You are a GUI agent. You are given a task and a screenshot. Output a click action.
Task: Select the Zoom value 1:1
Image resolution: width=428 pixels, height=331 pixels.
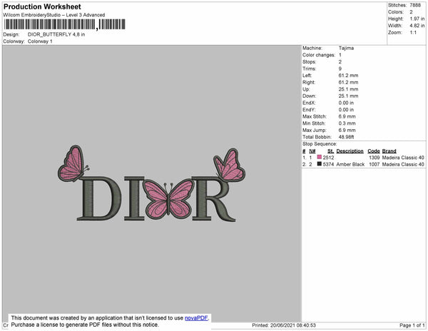tap(413, 33)
